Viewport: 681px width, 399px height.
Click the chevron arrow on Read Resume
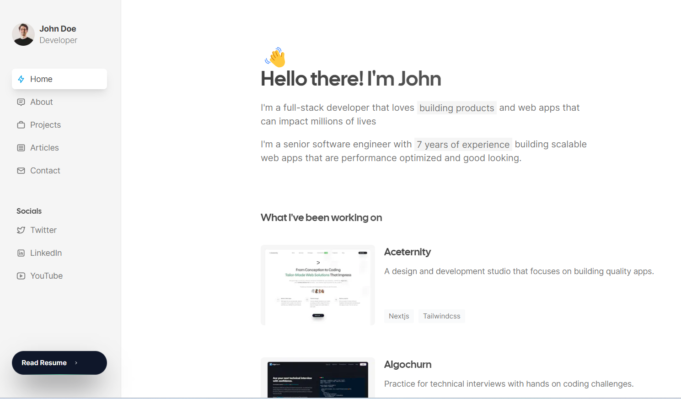pyautogui.click(x=76, y=363)
